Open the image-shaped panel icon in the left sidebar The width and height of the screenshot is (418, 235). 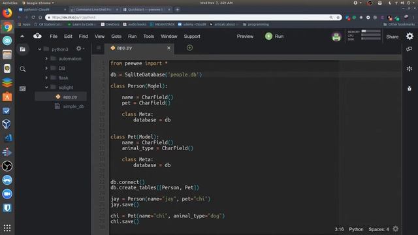point(23,89)
